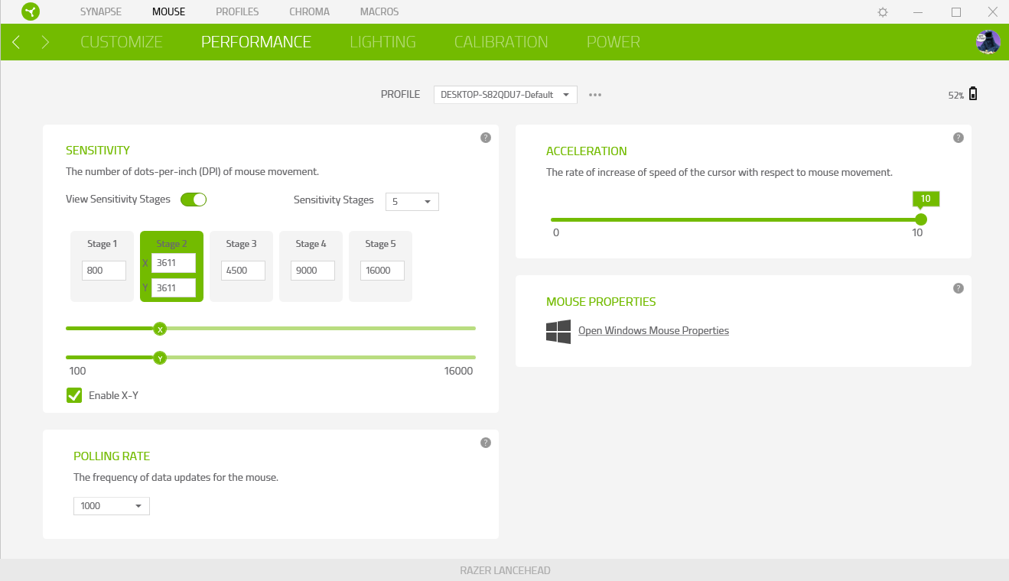Viewport: 1009px width, 581px height.
Task: Uncheck the Enable X-Y checkbox
Action: click(74, 395)
